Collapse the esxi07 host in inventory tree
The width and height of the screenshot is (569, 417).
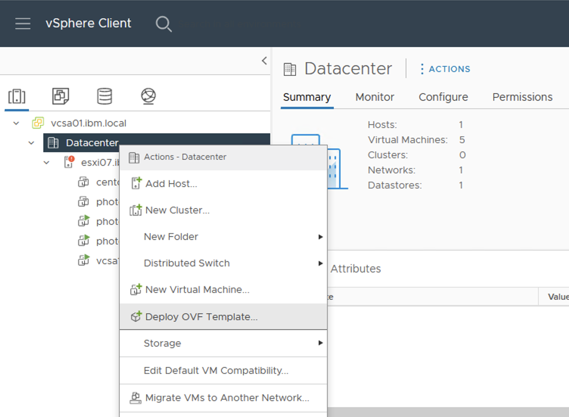(46, 163)
